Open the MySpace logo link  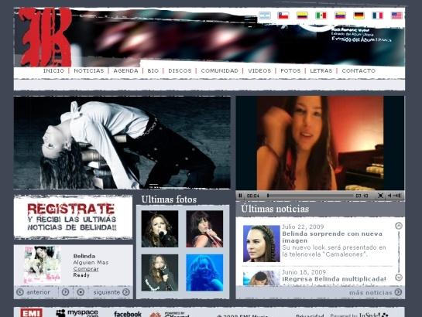coord(77,313)
